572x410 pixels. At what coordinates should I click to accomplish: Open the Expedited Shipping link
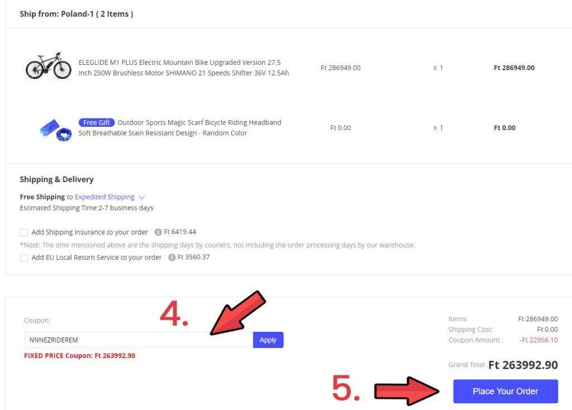click(x=104, y=197)
